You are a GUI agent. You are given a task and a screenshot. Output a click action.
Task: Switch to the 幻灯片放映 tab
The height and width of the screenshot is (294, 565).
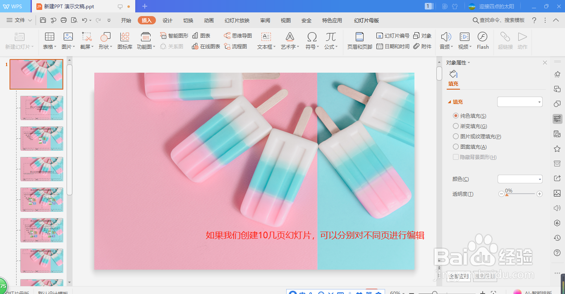tap(237, 20)
